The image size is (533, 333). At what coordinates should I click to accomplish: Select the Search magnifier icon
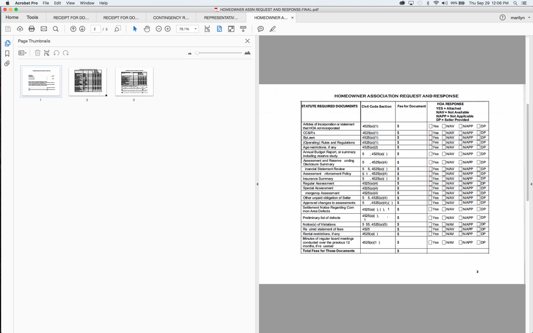pyautogui.click(x=56, y=29)
